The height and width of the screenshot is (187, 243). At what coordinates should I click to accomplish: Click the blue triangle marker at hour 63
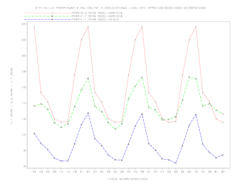pyautogui.click(x=176, y=163)
